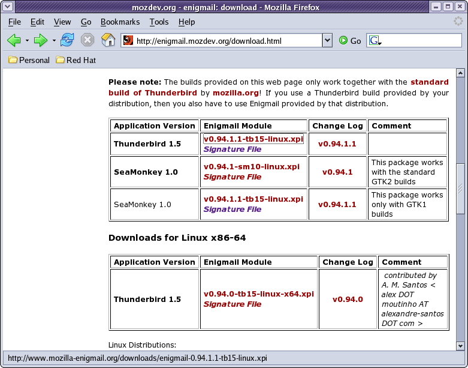
Task: Reload the page with the refresh icon
Action: pos(67,40)
